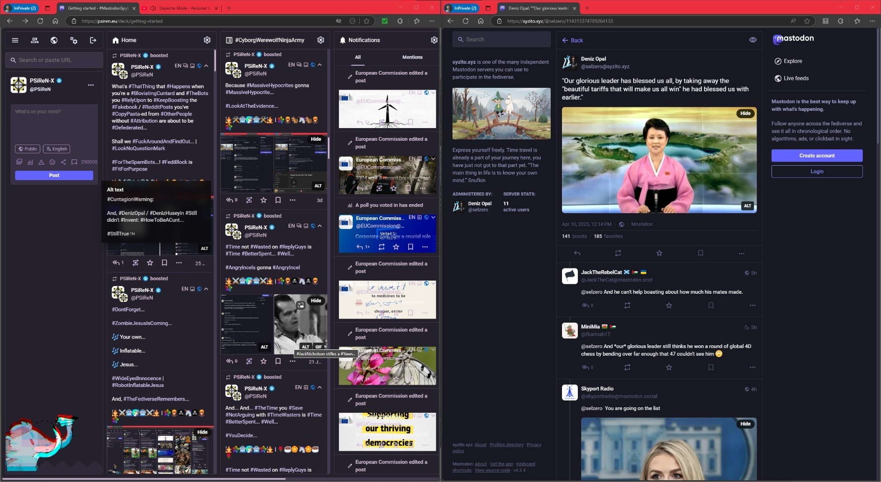Open the View source code footer link
This screenshot has width=881, height=482.
pyautogui.click(x=492, y=470)
